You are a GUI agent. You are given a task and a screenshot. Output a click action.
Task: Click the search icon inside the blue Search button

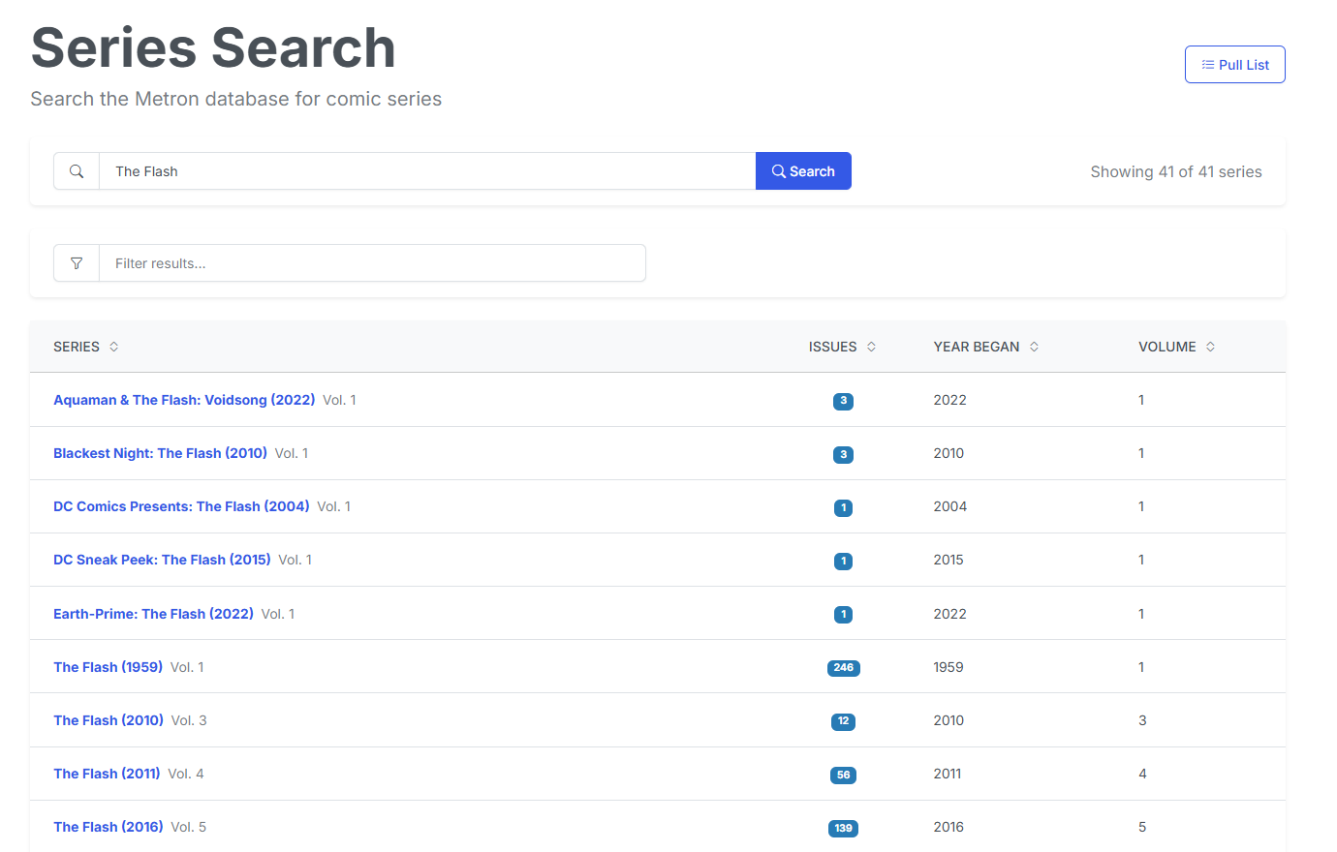pyautogui.click(x=778, y=170)
